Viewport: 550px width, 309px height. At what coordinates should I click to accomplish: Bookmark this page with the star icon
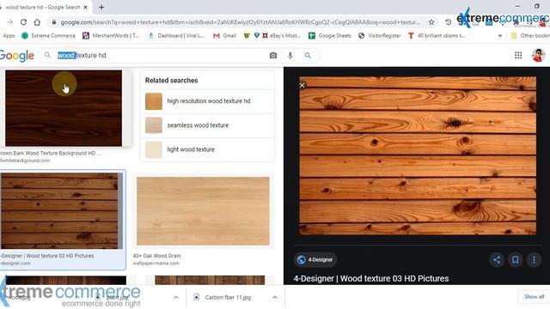(431, 22)
